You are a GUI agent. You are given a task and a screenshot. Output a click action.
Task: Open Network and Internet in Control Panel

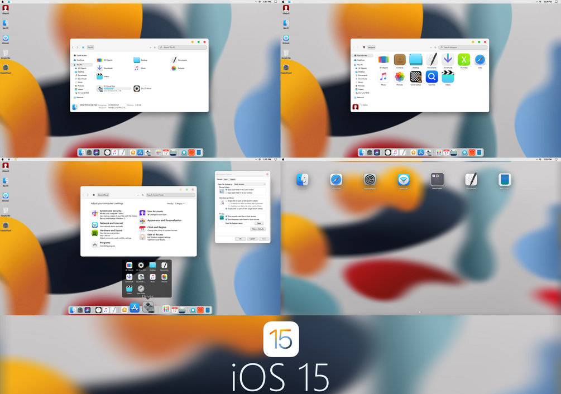(111, 223)
